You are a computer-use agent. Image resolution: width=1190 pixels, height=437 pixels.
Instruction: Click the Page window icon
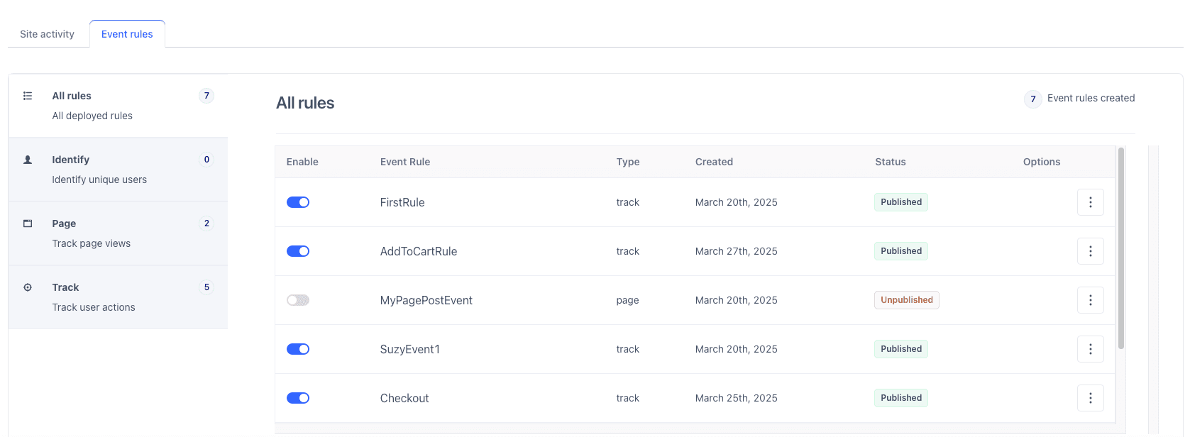pos(28,223)
